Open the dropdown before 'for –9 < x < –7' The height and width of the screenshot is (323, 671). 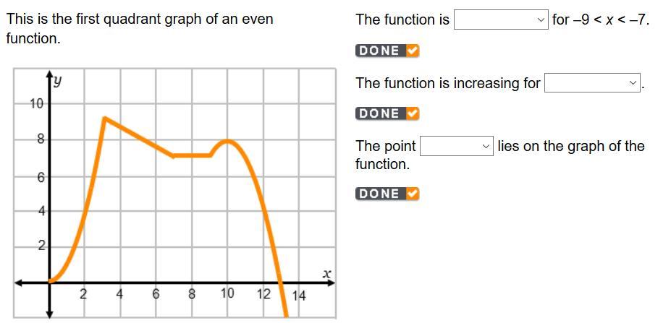tap(501, 20)
